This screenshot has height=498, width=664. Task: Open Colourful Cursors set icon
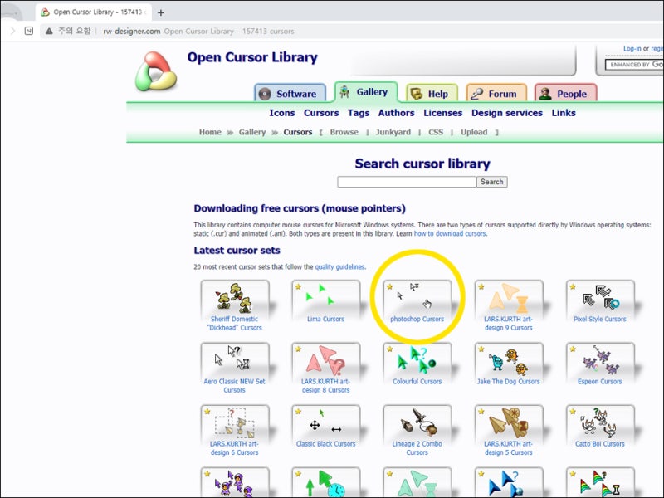pyautogui.click(x=417, y=360)
